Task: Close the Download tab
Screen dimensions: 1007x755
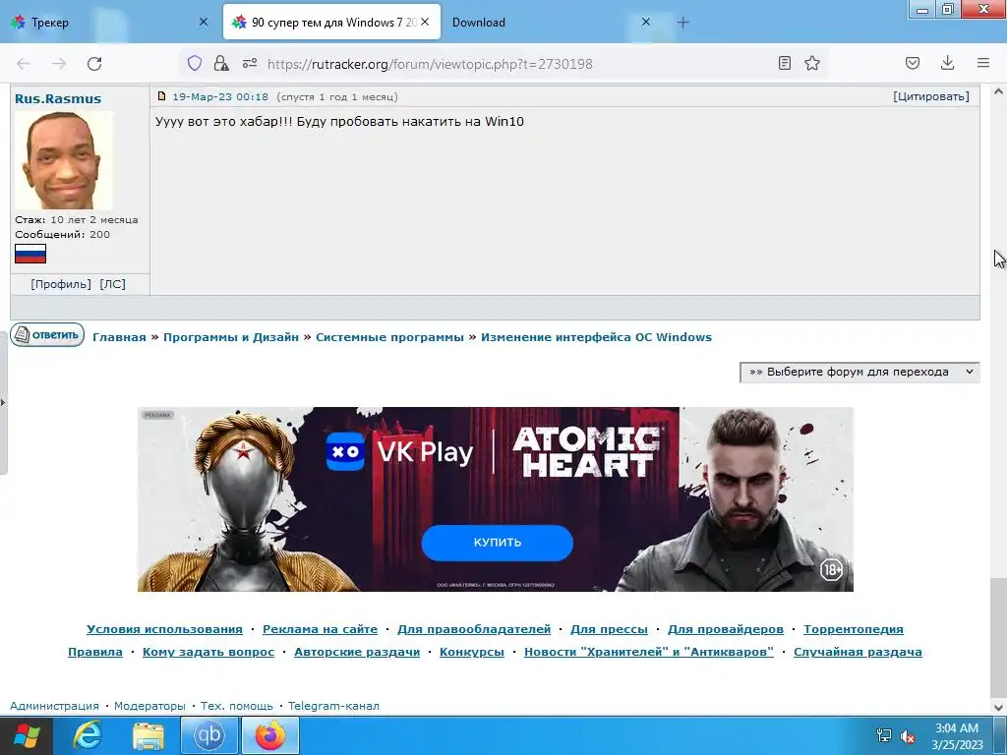Action: tap(646, 22)
